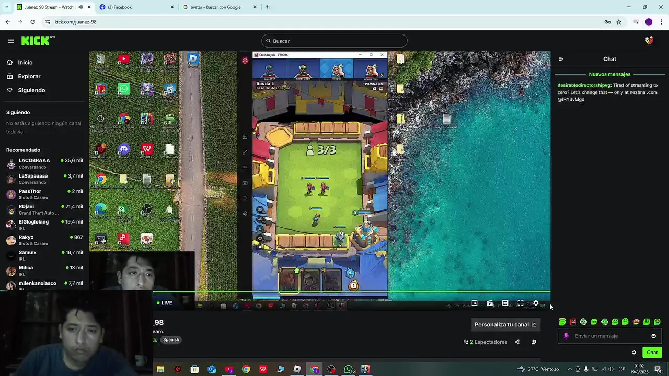Screen dimensions: 669x376
Task: Open the 27°C Ventoso weather widget
Action: [x=538, y=369]
